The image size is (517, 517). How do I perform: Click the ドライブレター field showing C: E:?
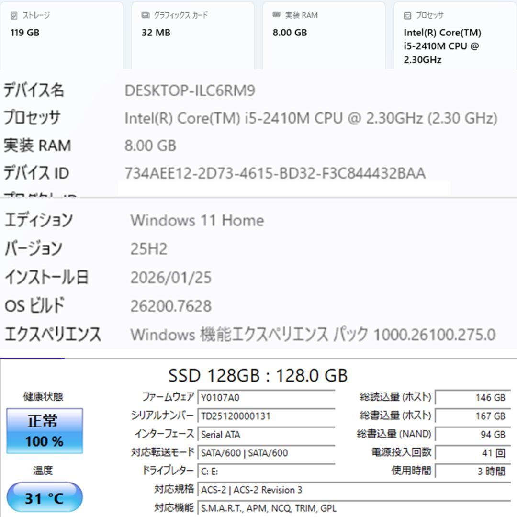click(211, 471)
